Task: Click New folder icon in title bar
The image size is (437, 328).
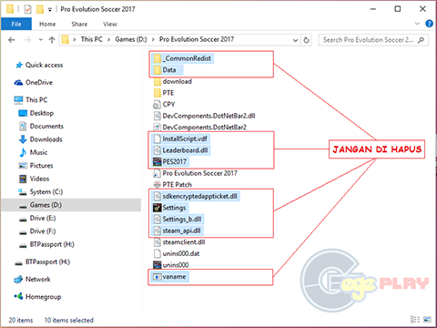Action: coord(40,9)
